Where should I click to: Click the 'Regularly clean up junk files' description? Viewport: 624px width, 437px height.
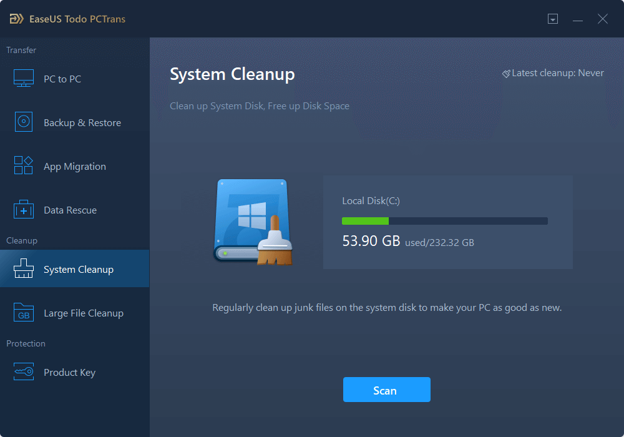(x=387, y=308)
